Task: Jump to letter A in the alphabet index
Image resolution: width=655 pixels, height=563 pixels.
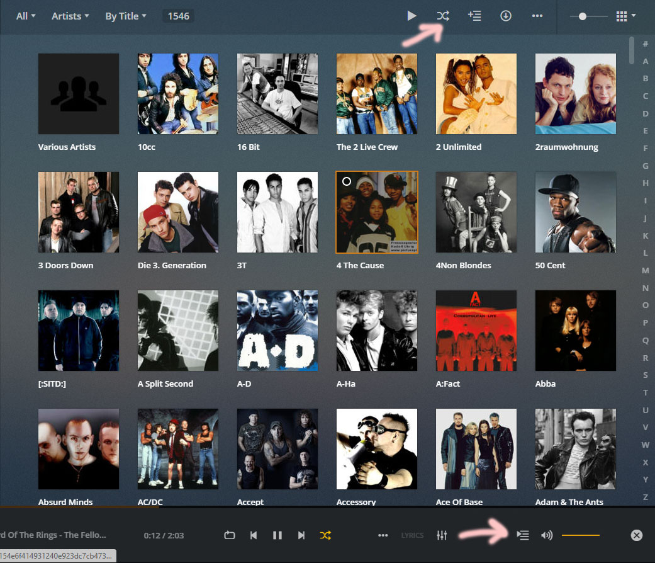Action: click(x=646, y=62)
